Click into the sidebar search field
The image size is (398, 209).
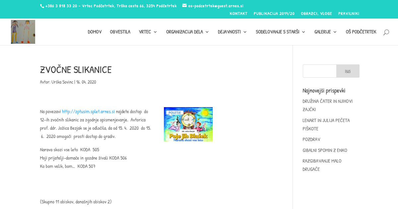click(x=319, y=71)
